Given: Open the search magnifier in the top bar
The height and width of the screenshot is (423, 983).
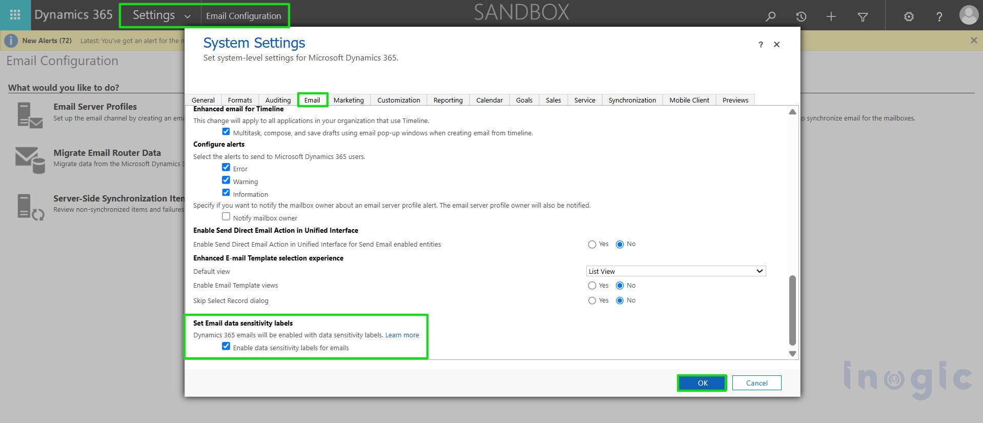Looking at the screenshot, I should 770,16.
